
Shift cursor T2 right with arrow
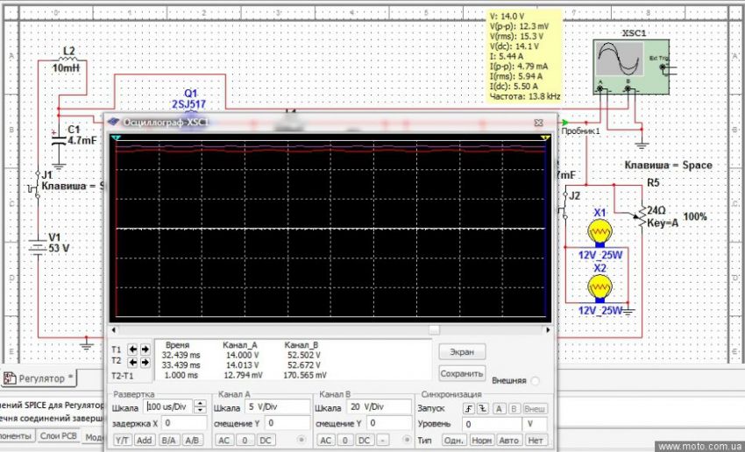coord(145,362)
